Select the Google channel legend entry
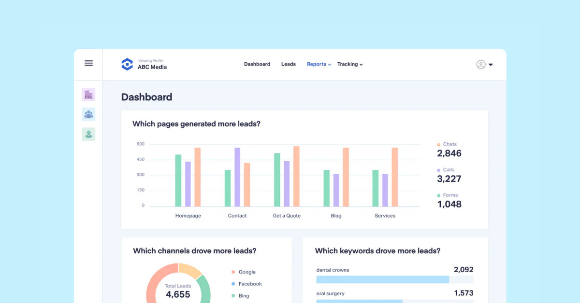 [x=247, y=272]
